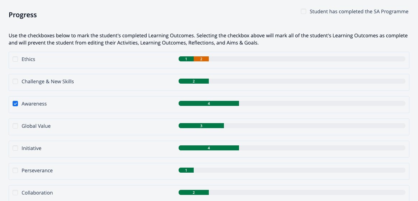Select the Perseverance checkbox
Viewport: 418px width, 201px height.
tap(15, 170)
